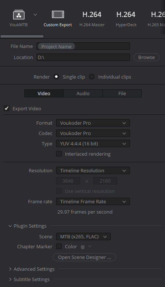Select the VoukMTB render preset icon
Screen dimensions: 165x287
19,15
